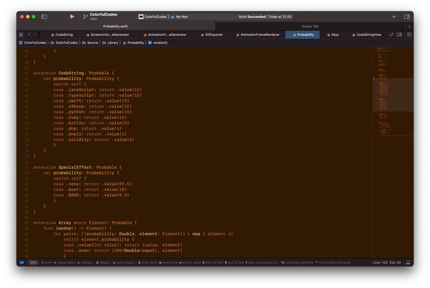The width and height of the screenshot is (430, 288).
Task: Toggle code review changes arrows icon
Action: point(391,35)
